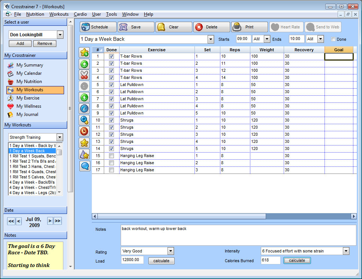This screenshot has height=279, width=362.
Task: Click the green down-arrow icon in the vertical toolbar
Action: pyautogui.click(x=85, y=98)
